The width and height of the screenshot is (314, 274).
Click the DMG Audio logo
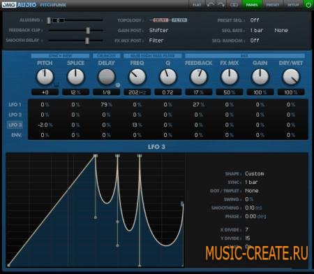pyautogui.click(x=19, y=5)
